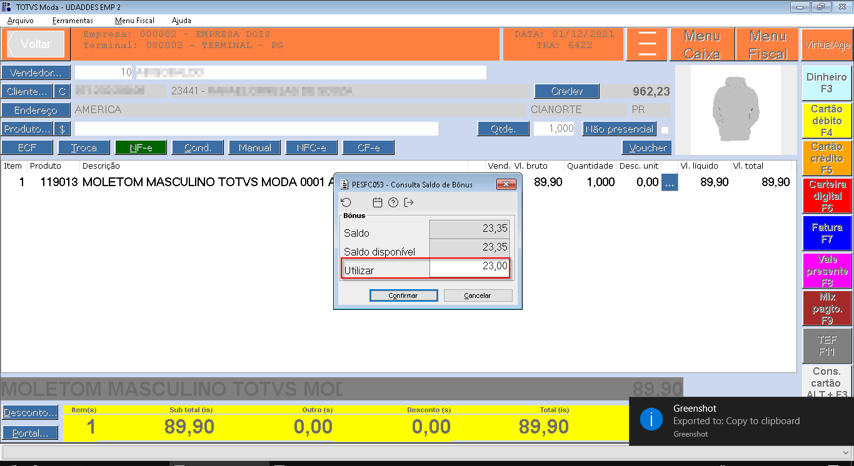Viewport: 854px width, 466px height.
Task: Click the Endereço button
Action: coord(36,110)
